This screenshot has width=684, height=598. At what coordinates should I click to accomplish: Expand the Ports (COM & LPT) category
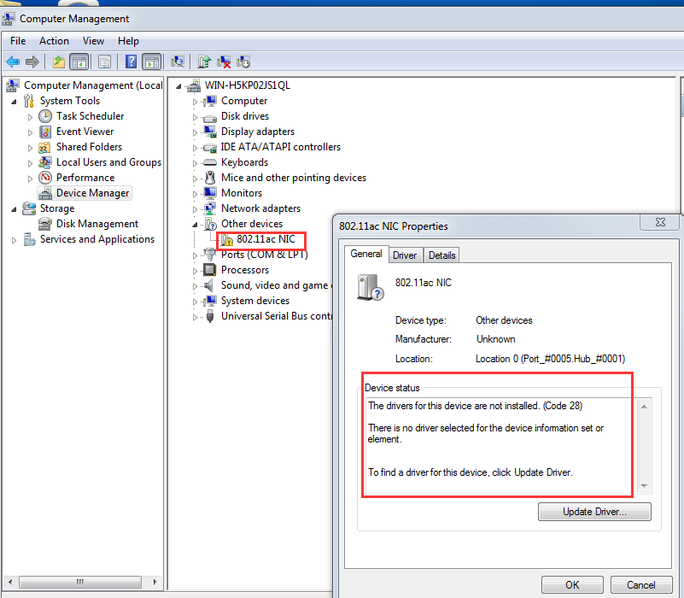[x=195, y=255]
